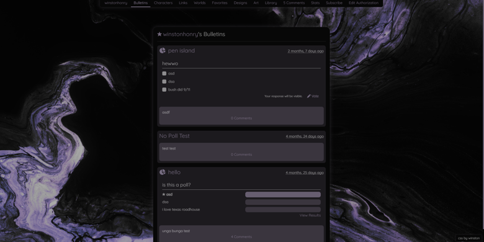Click View Results under the hello poll
484x242 pixels.
[310, 215]
